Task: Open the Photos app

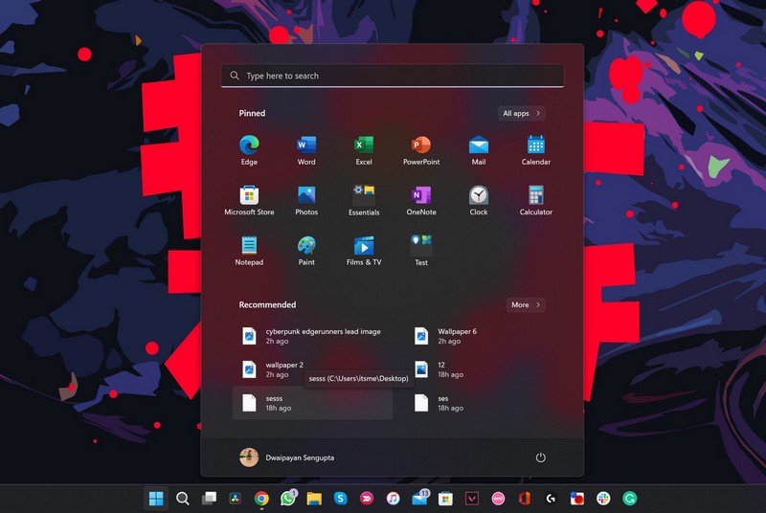Action: (x=306, y=199)
